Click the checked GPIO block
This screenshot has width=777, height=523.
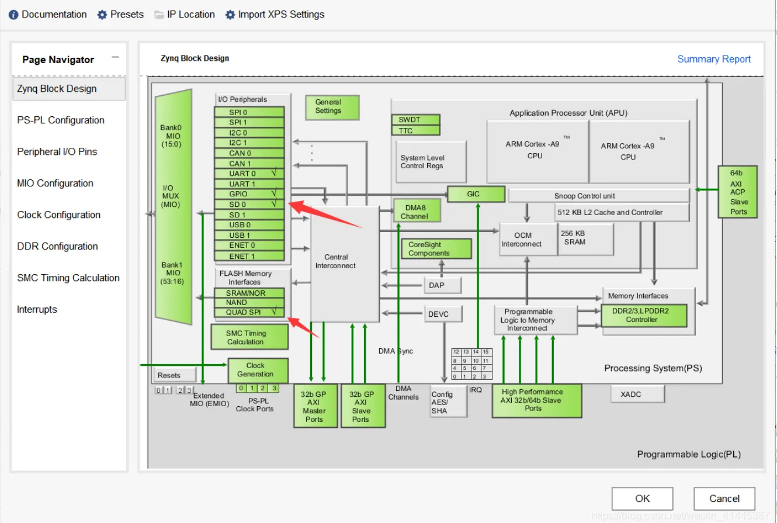pyautogui.click(x=249, y=194)
